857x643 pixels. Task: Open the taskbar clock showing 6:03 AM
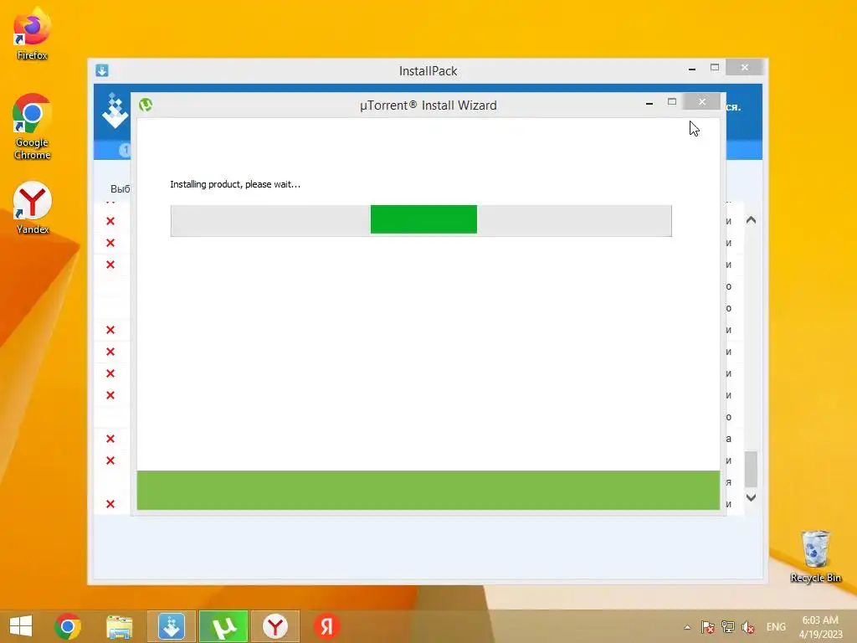coord(820,627)
